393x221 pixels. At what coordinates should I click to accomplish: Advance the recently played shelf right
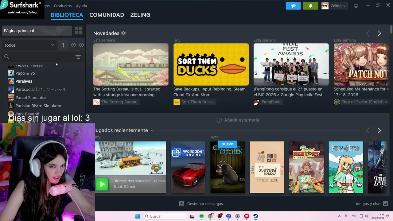point(379,131)
